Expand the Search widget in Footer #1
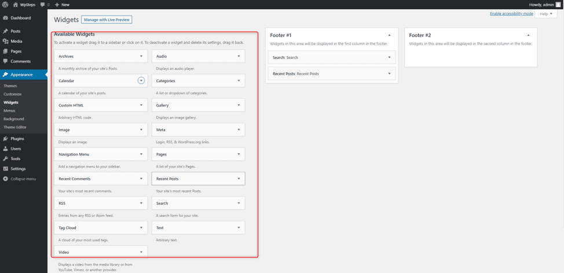 [389, 57]
